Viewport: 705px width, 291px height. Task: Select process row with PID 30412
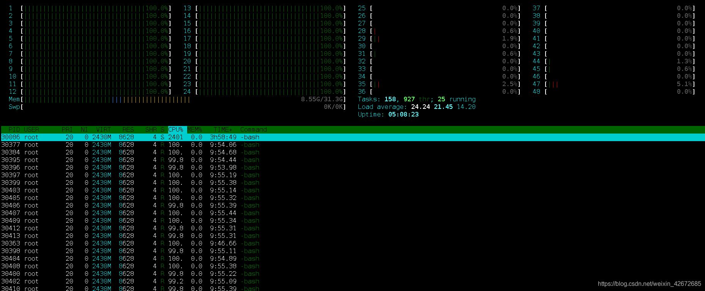353,228
